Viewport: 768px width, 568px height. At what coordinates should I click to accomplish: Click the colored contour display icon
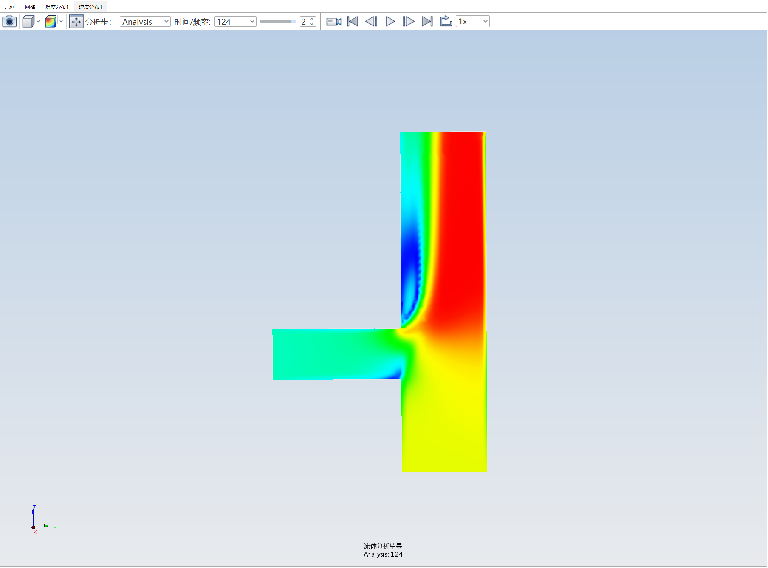(x=51, y=22)
